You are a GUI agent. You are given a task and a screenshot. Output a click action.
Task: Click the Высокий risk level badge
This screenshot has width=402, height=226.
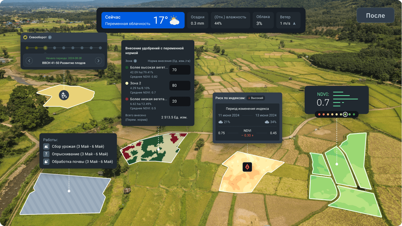[x=256, y=98]
